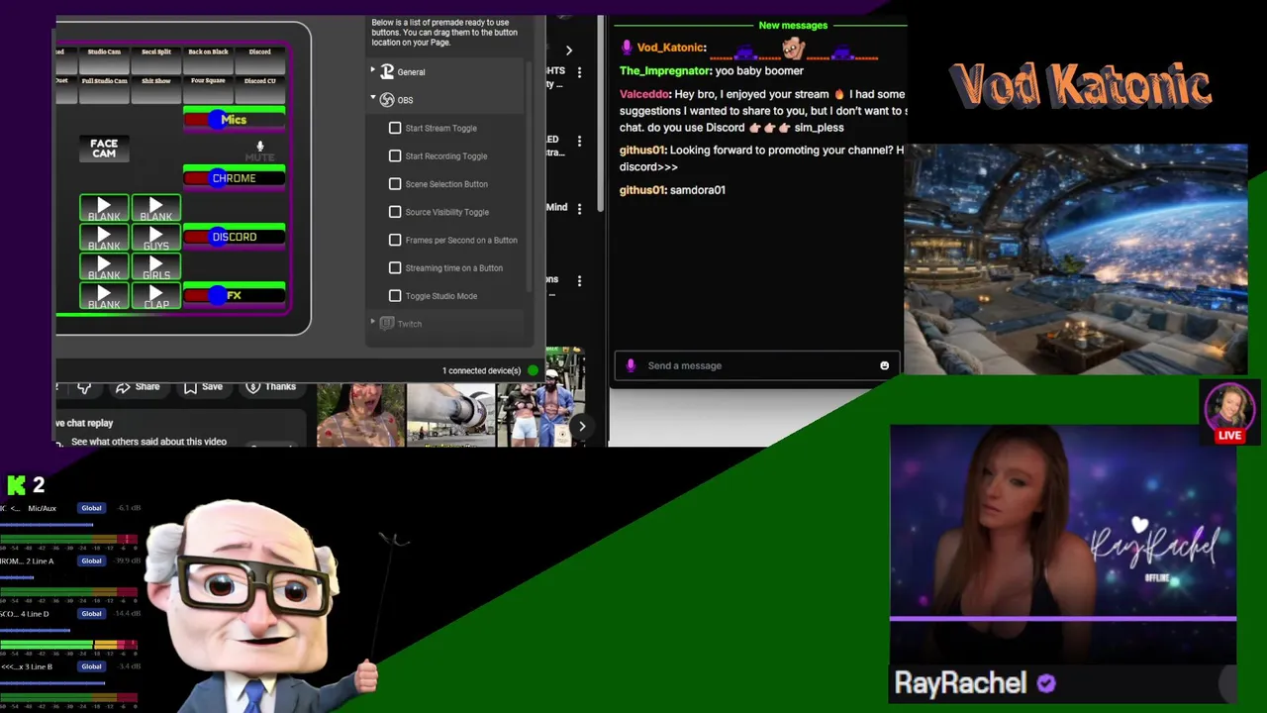Click the microphone icon in chat input
Image resolution: width=1267 pixels, height=713 pixels.
[x=631, y=365]
